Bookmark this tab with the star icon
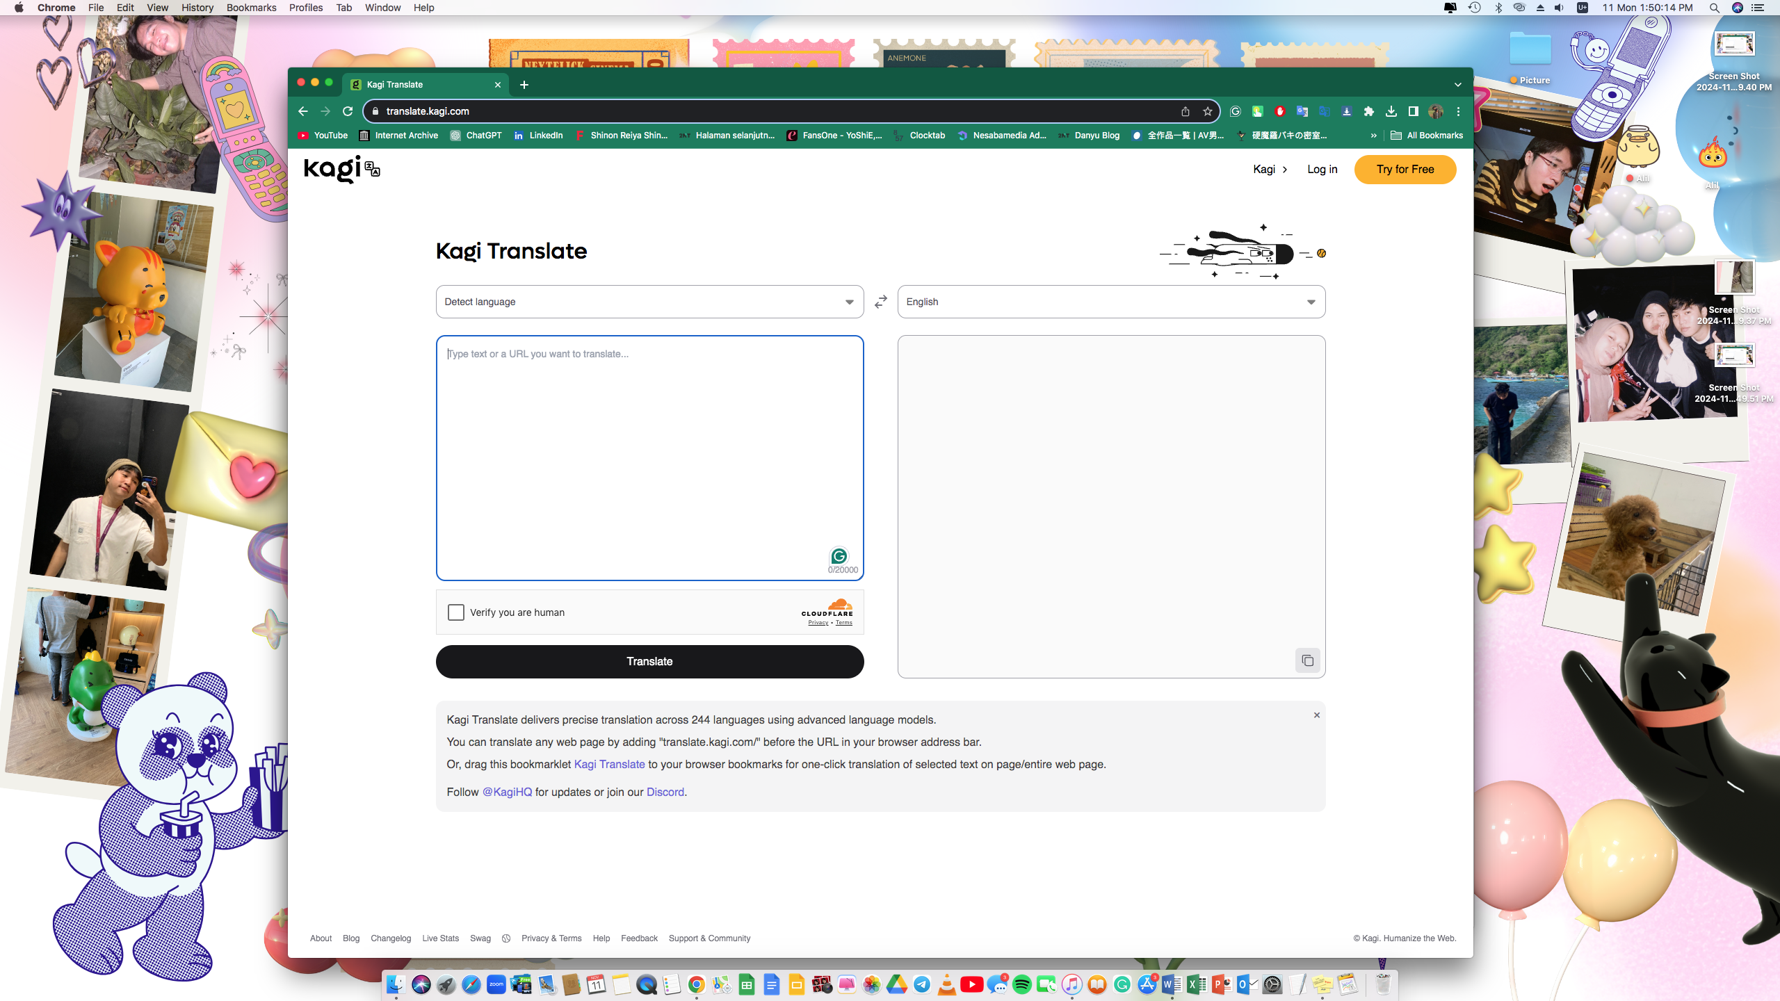This screenshot has width=1780, height=1001. [1208, 111]
